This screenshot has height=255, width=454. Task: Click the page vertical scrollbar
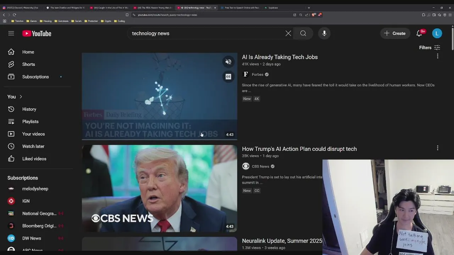click(452, 39)
